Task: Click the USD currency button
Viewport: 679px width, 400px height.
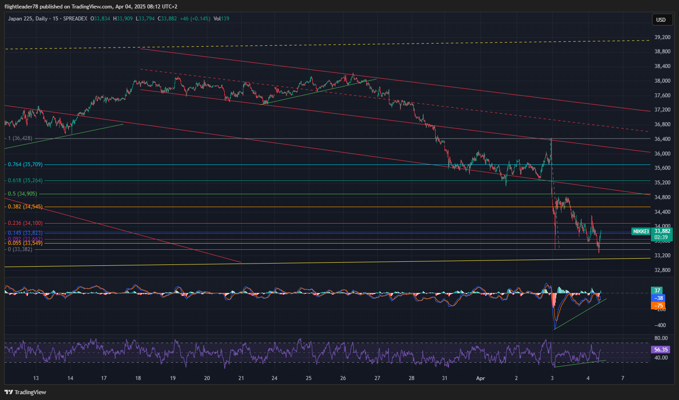Action: pyautogui.click(x=661, y=20)
